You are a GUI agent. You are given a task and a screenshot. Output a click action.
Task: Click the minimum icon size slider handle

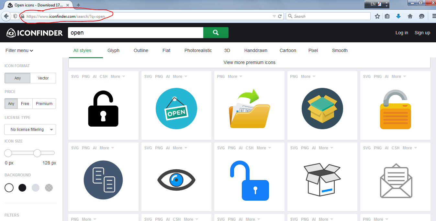[x=8, y=153]
